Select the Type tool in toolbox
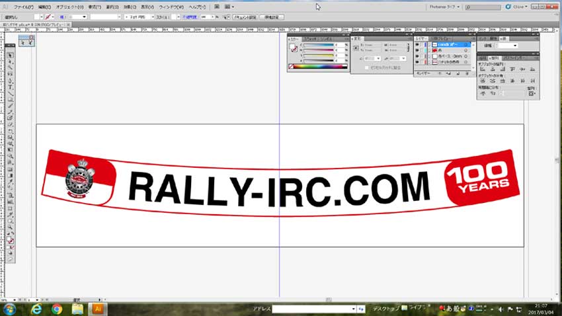Screen dimensions: 562x316 tap(11, 87)
